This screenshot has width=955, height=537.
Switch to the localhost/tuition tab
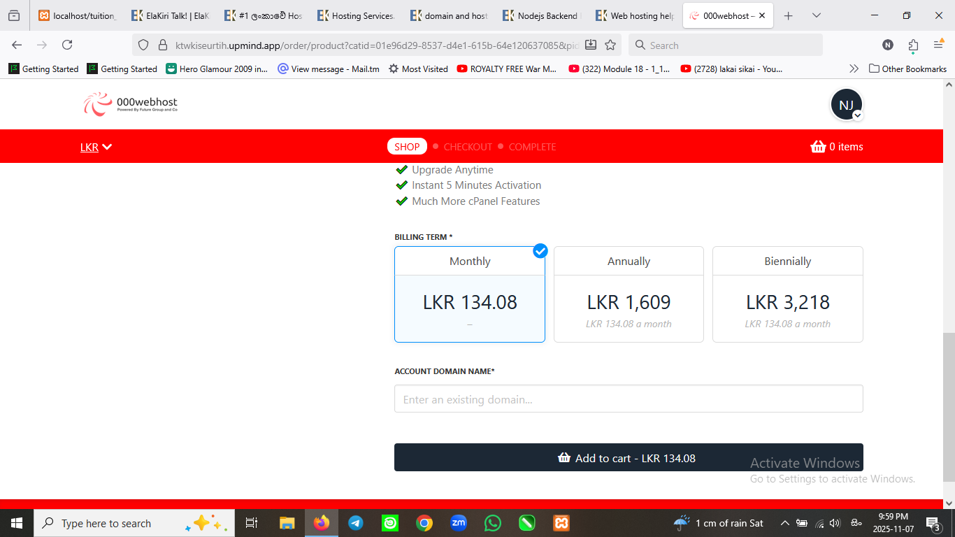click(78, 15)
